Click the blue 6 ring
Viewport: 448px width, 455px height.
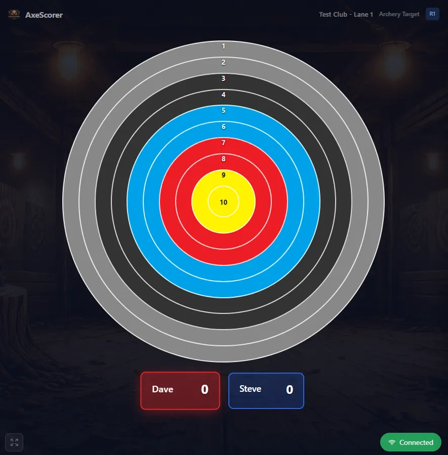tap(223, 126)
